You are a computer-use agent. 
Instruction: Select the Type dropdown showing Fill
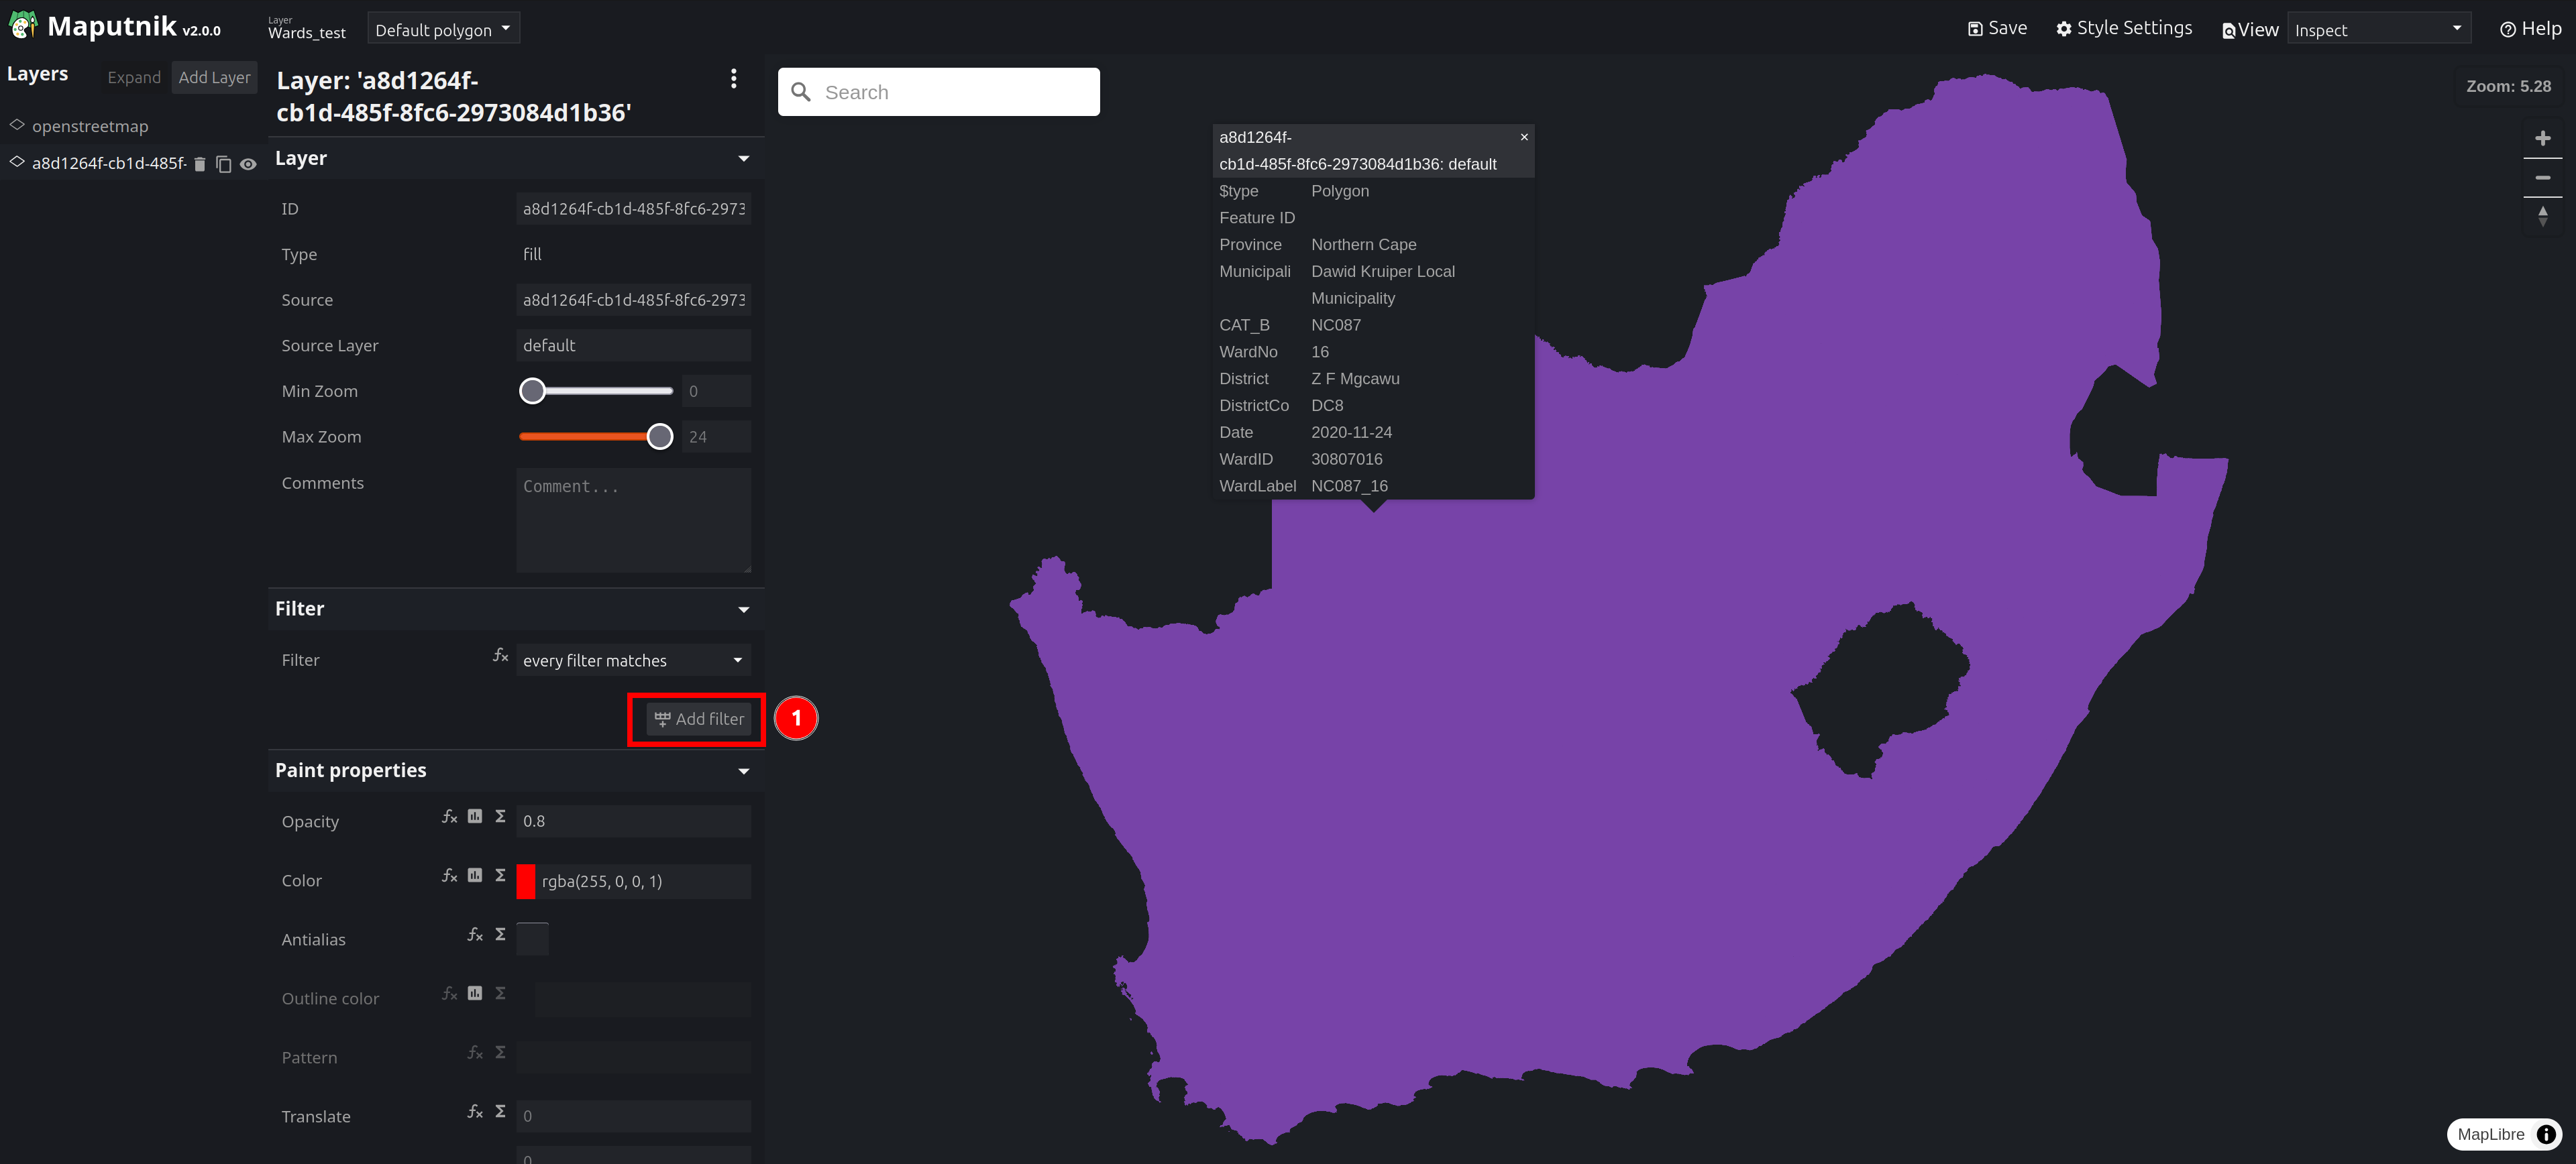(633, 253)
